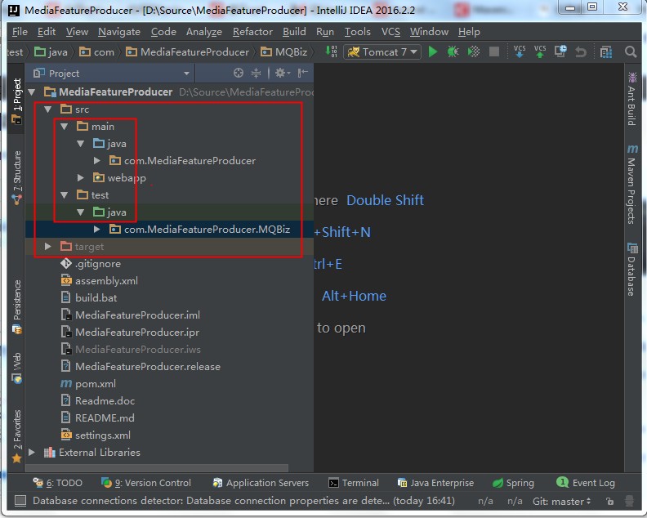Start debugging with the bug icon

click(x=453, y=52)
